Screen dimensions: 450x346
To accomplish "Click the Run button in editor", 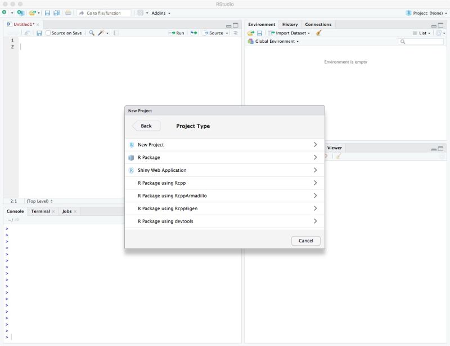I will 177,33.
